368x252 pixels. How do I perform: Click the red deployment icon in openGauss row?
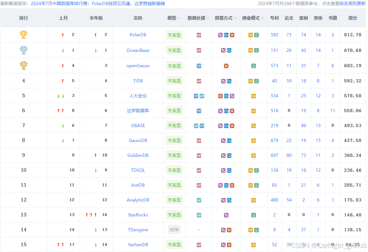(x=226, y=66)
